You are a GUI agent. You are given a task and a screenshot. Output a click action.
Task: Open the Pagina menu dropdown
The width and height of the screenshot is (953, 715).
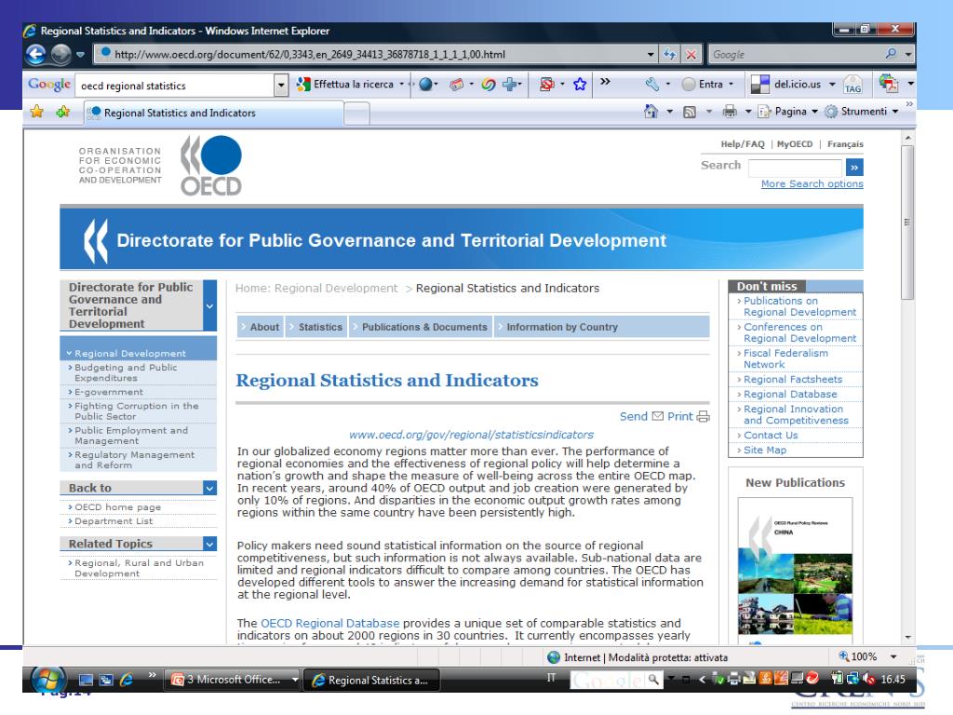[814, 112]
